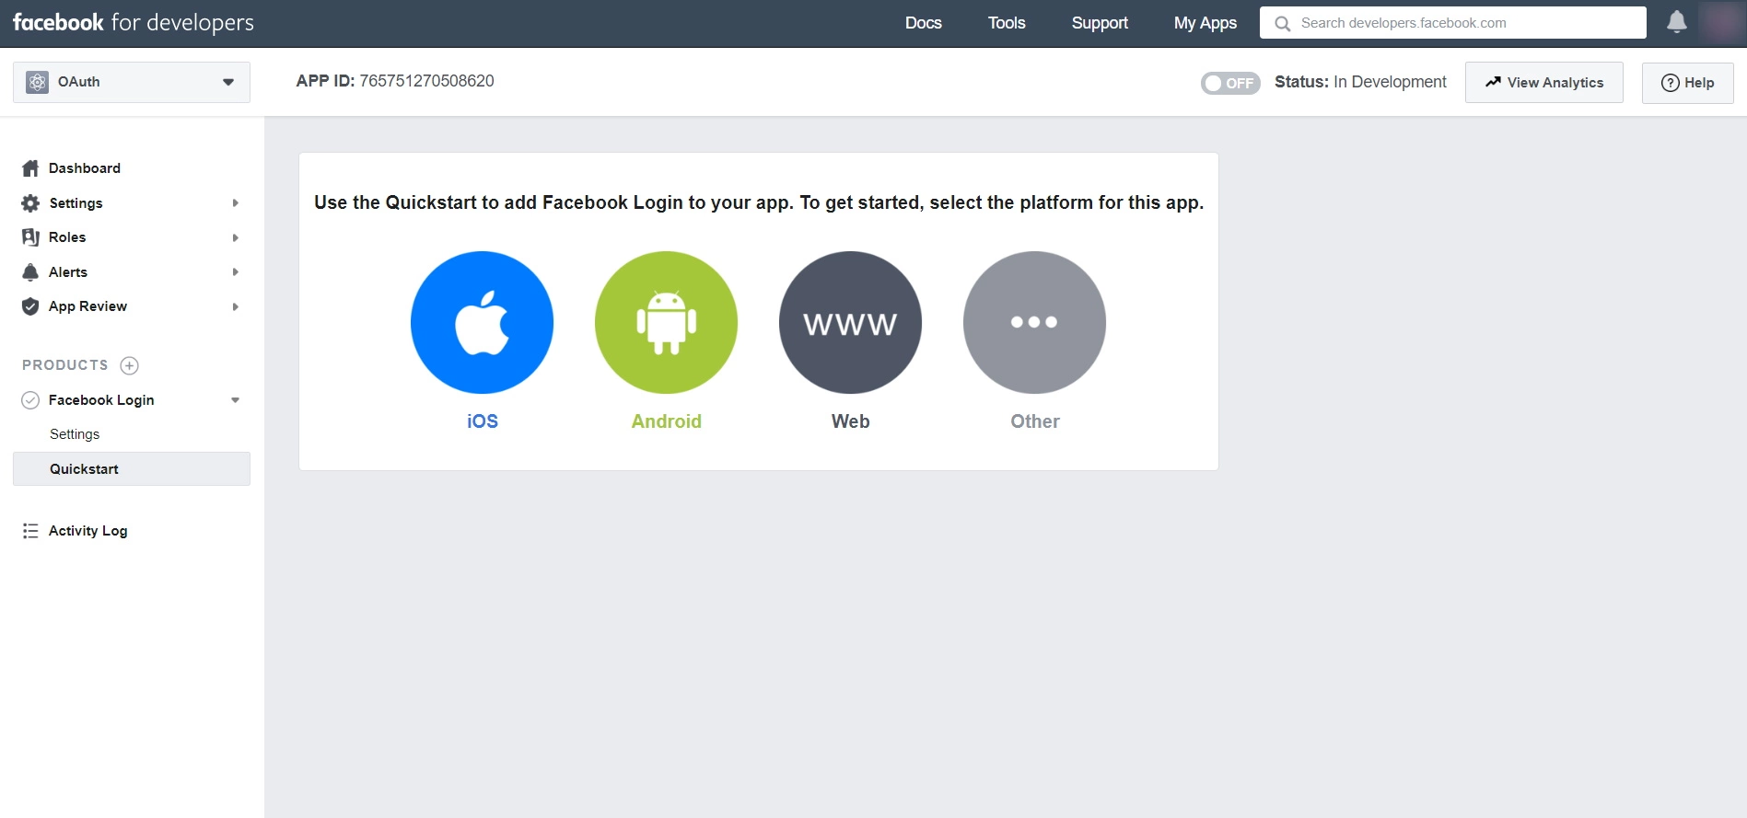Expand the App Review submenu arrow
Image resolution: width=1747 pixels, height=818 pixels.
(236, 306)
